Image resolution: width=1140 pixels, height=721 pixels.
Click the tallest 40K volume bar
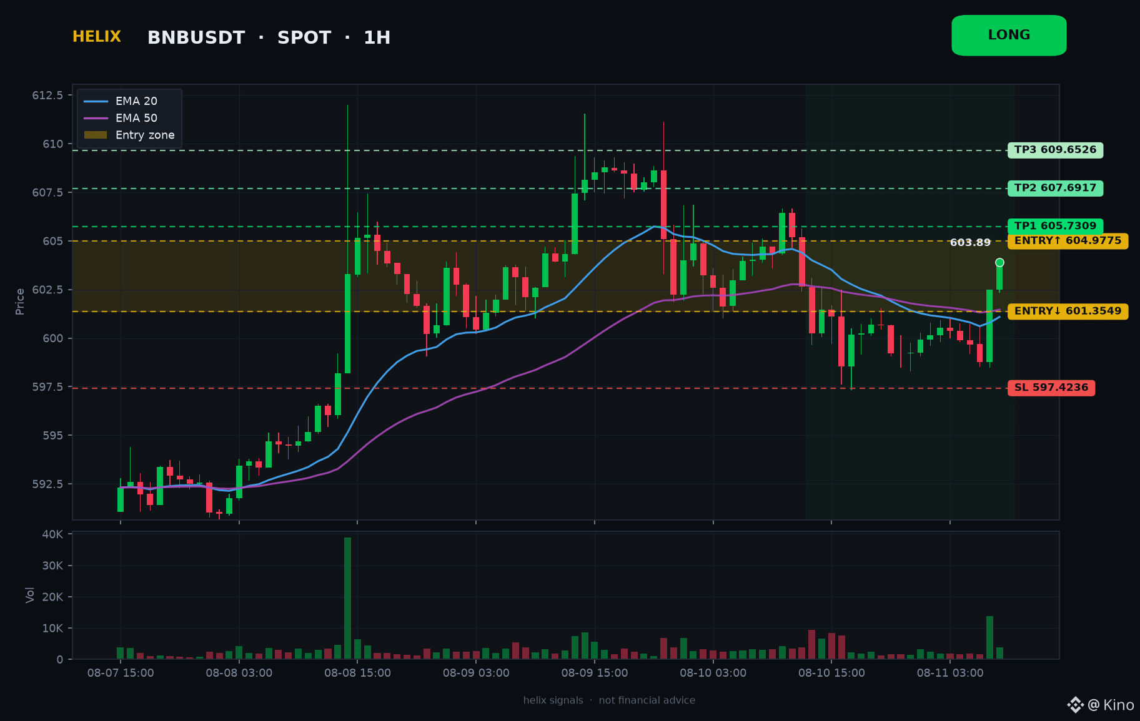pyautogui.click(x=347, y=598)
